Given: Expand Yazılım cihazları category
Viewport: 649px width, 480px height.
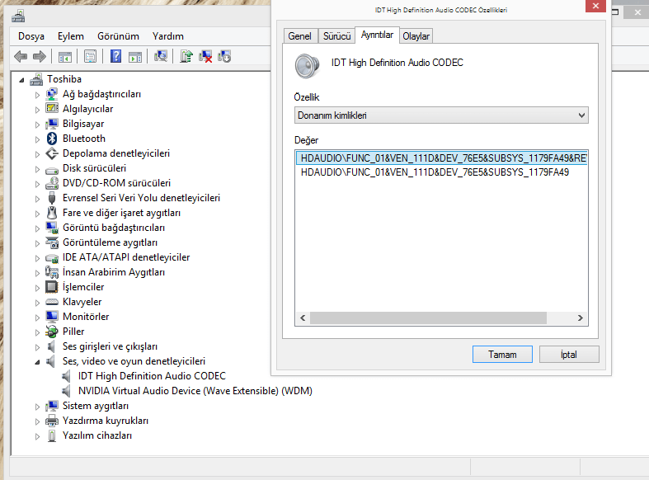Looking at the screenshot, I should 37,436.
